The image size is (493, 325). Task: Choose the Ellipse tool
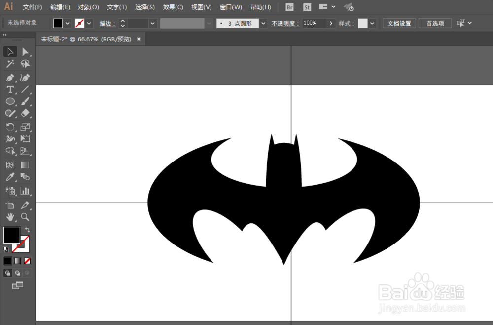coord(10,101)
